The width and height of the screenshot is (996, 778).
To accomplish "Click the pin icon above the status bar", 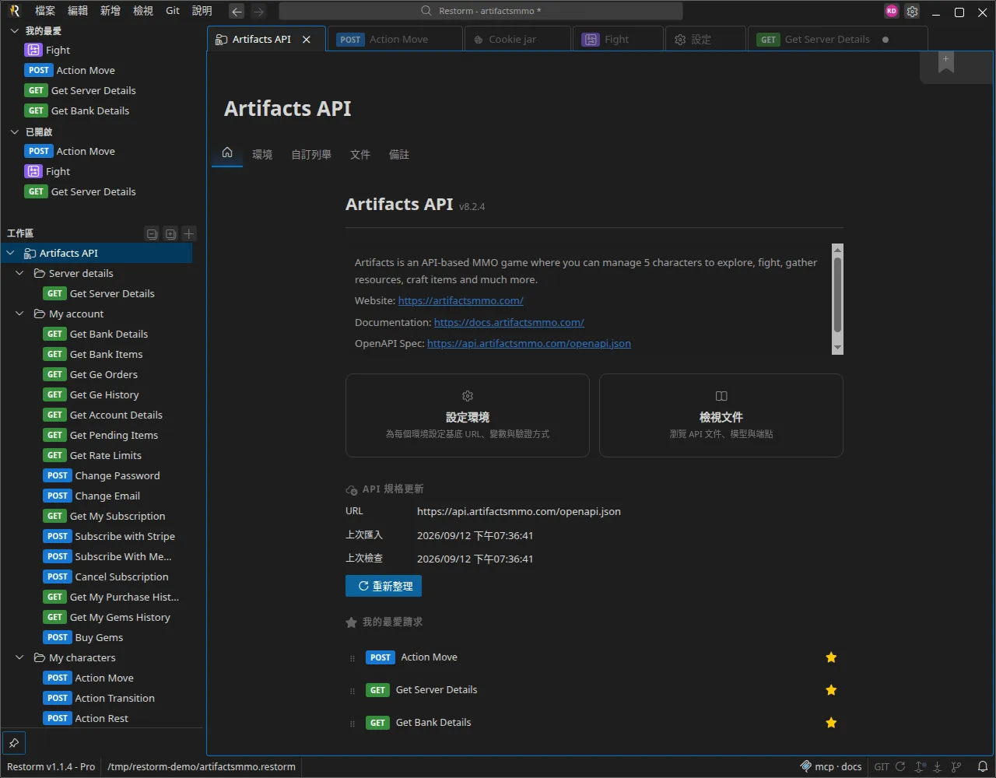I will click(14, 743).
